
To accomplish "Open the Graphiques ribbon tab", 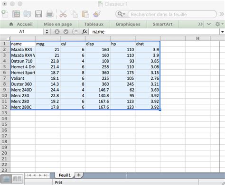I will (x=128, y=24).
